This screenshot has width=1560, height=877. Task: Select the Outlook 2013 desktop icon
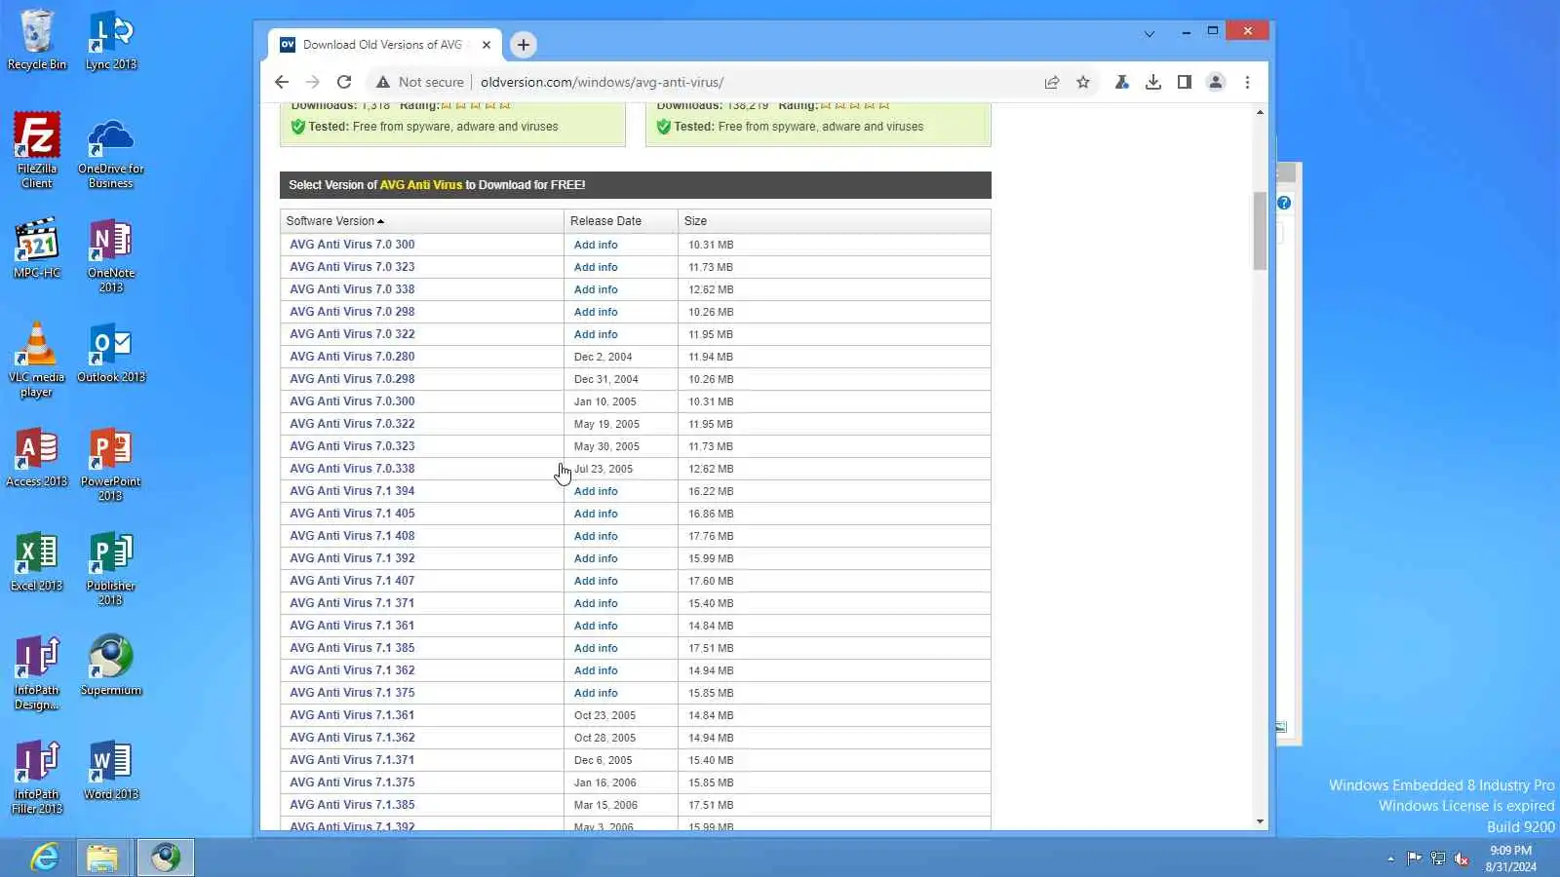(x=111, y=353)
